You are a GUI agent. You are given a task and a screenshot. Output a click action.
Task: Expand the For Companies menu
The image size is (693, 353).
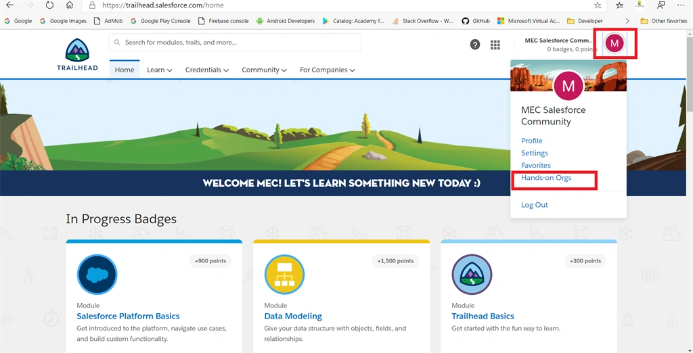(x=328, y=70)
